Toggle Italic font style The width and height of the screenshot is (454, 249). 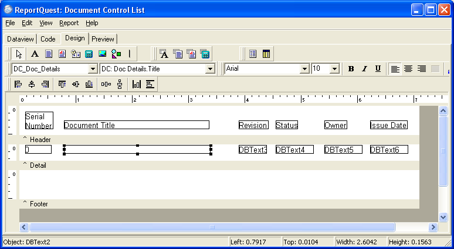click(x=364, y=68)
